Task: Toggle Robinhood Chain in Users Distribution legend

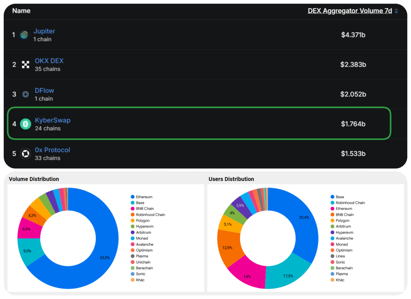Action: [x=348, y=203]
